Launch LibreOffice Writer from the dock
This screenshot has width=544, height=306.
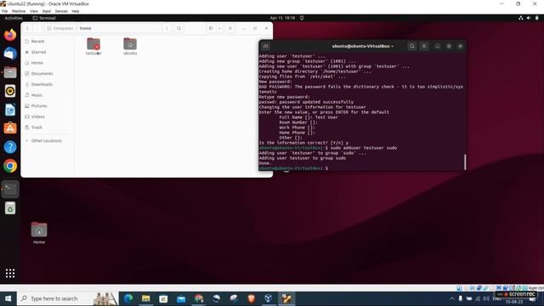point(10,110)
